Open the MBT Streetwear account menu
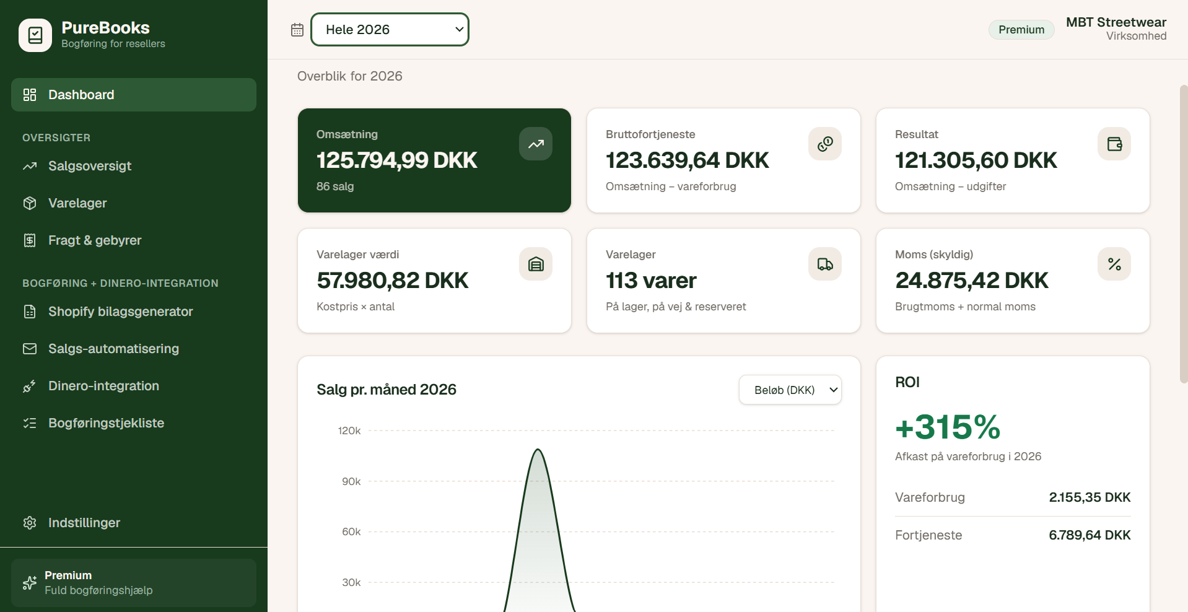Image resolution: width=1188 pixels, height=612 pixels. pos(1116,29)
